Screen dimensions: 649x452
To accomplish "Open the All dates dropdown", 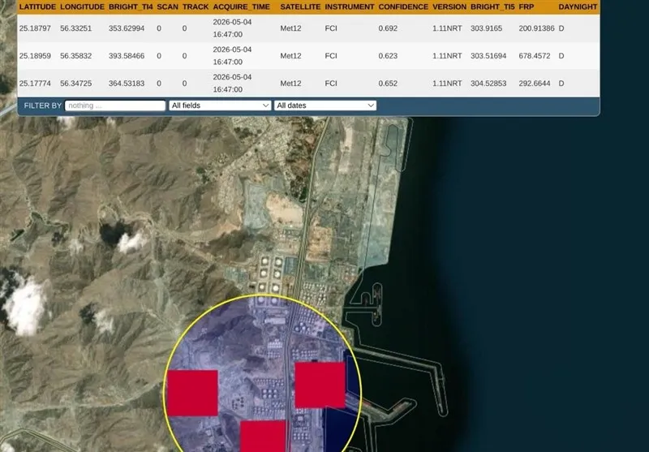I will pos(325,105).
